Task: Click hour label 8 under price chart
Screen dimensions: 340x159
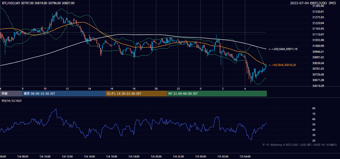Action: point(23,89)
